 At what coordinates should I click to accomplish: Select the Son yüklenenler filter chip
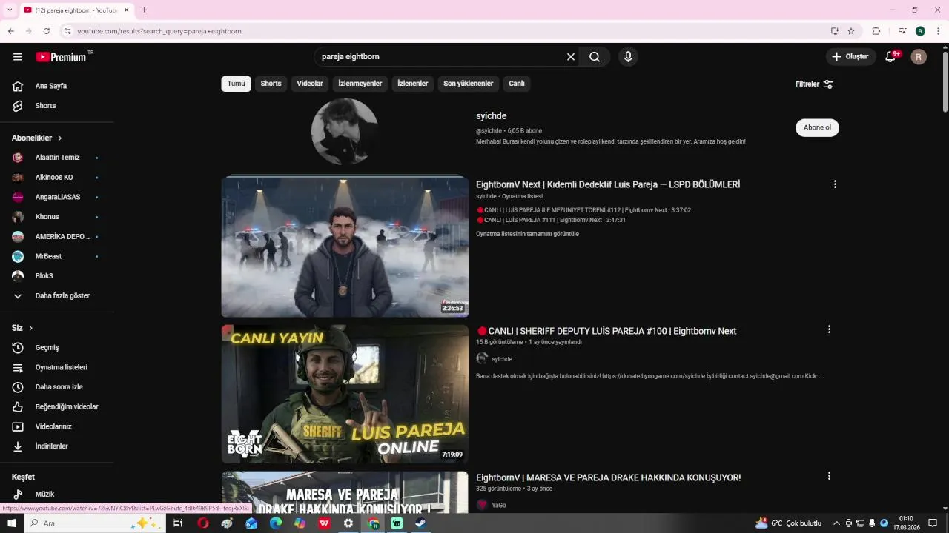469,84
